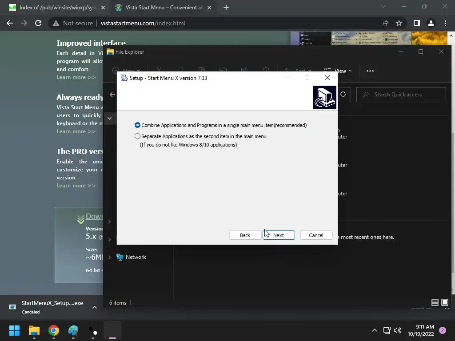This screenshot has height=341, width=455.
Task: Open a new Chrome tab
Action: point(226,8)
